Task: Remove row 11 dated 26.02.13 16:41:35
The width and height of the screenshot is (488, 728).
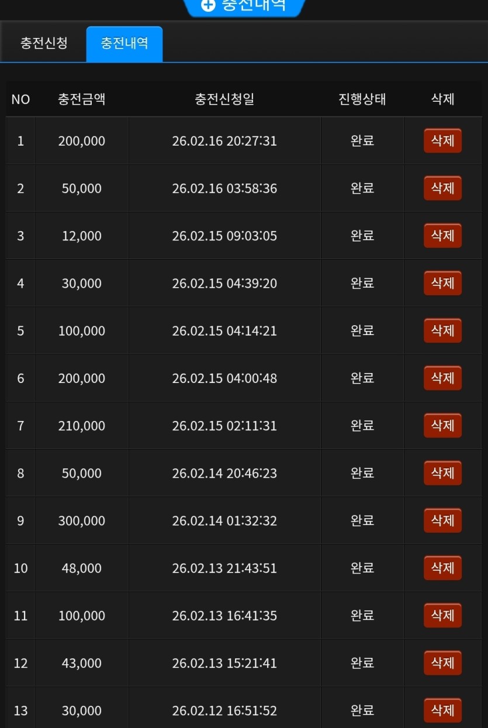Action: 442,615
